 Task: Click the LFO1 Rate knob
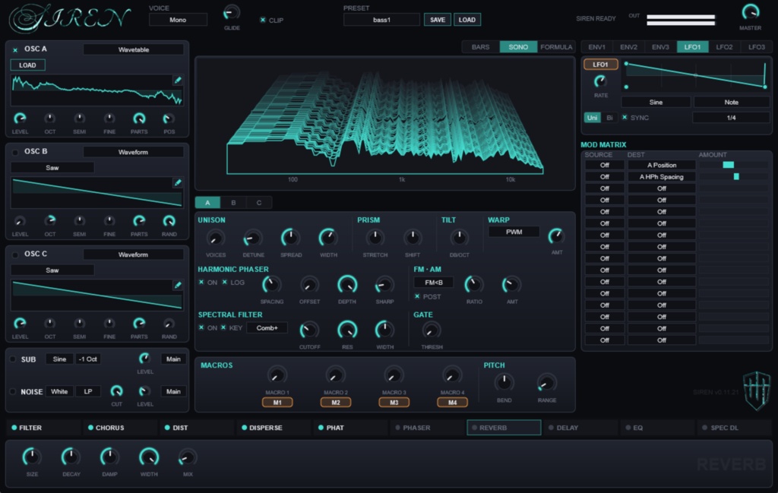pos(600,81)
